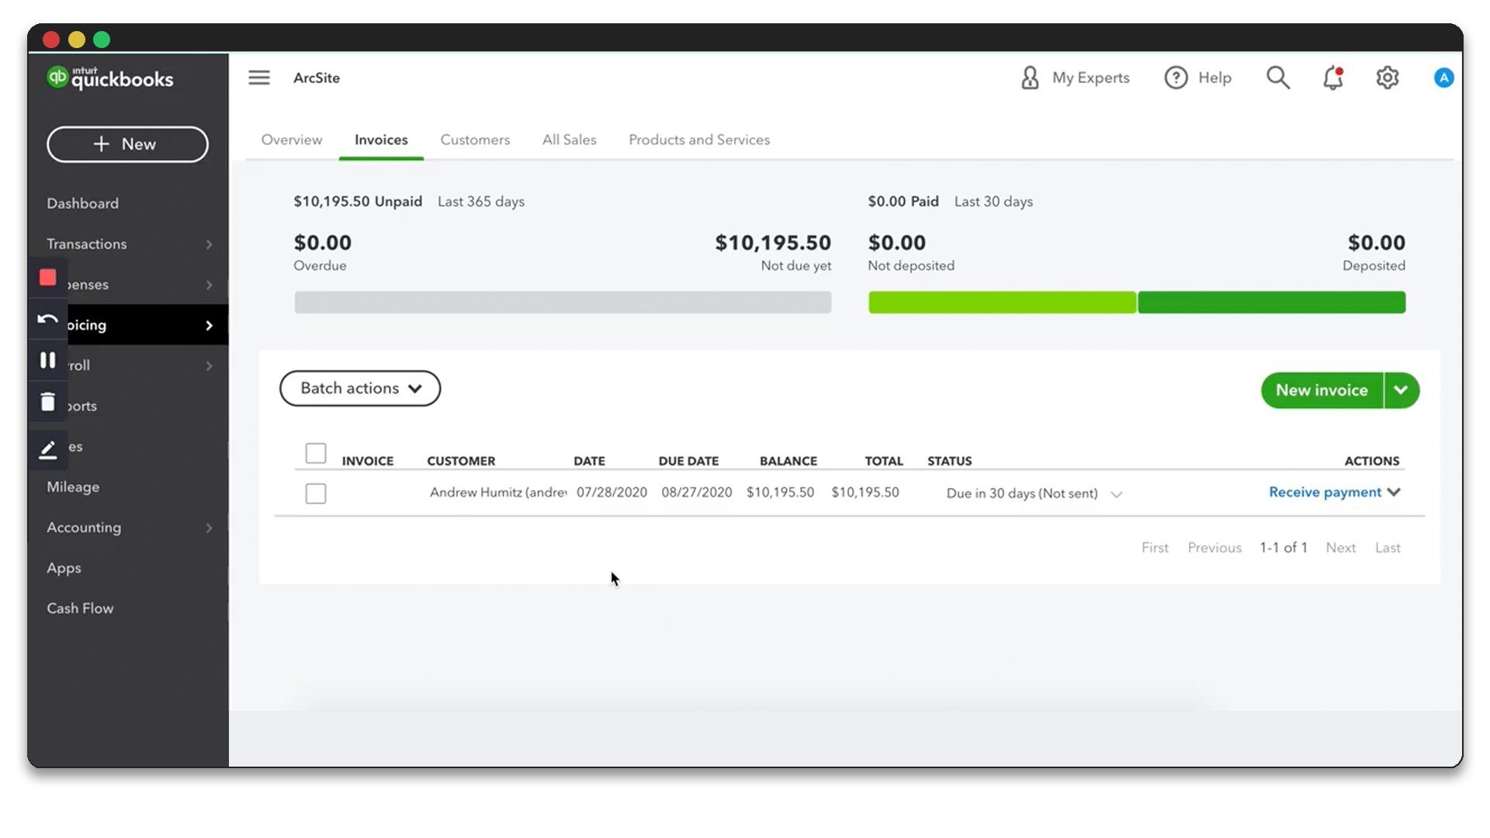Image resolution: width=1490 pixels, height=838 pixels.
Task: Pause the screen recording overlay
Action: [x=47, y=359]
